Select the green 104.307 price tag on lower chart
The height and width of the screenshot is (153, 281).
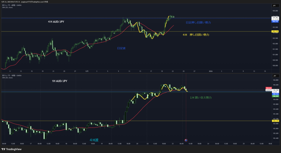click(275, 96)
